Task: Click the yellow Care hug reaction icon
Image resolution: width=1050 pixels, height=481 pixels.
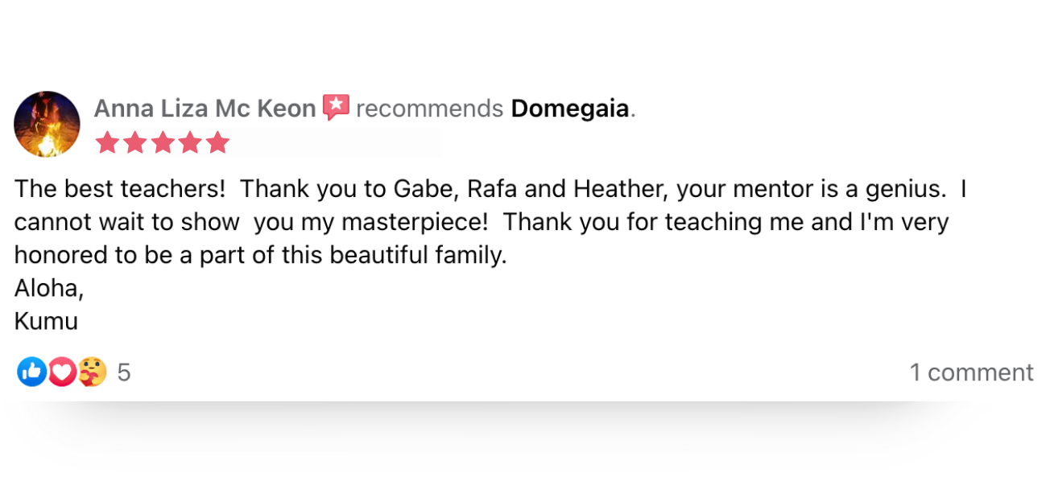Action: pos(92,372)
